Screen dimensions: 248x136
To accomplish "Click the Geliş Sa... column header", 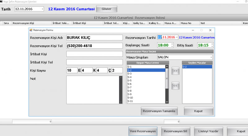I will point(140,23).
